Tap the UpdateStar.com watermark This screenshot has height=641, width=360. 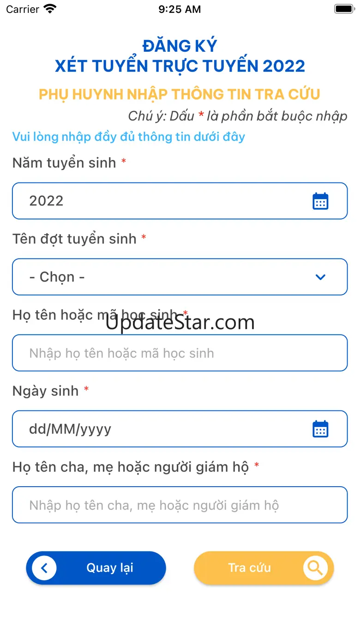coord(180,322)
